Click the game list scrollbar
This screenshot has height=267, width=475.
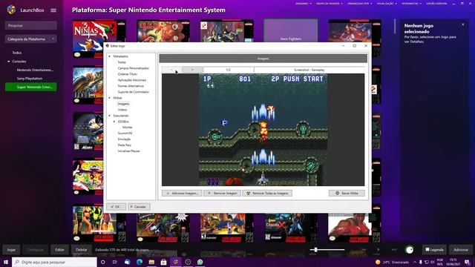(395, 27)
